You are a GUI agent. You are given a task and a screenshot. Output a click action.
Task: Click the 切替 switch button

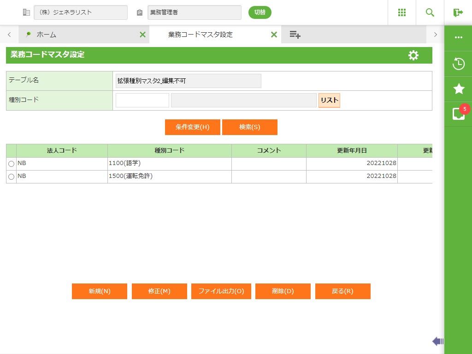point(260,12)
